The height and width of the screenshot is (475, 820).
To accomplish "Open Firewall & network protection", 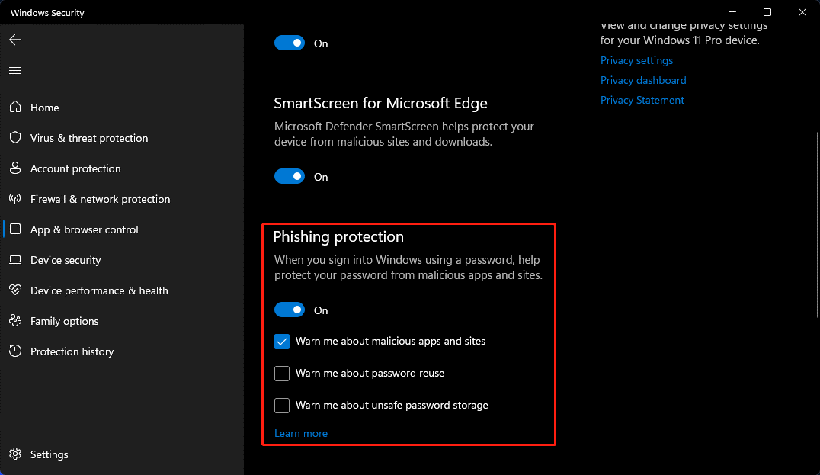I will [x=100, y=199].
